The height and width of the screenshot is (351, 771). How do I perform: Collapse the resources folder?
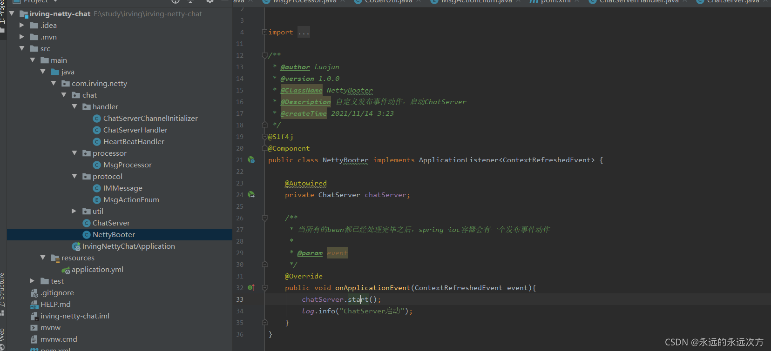point(43,258)
